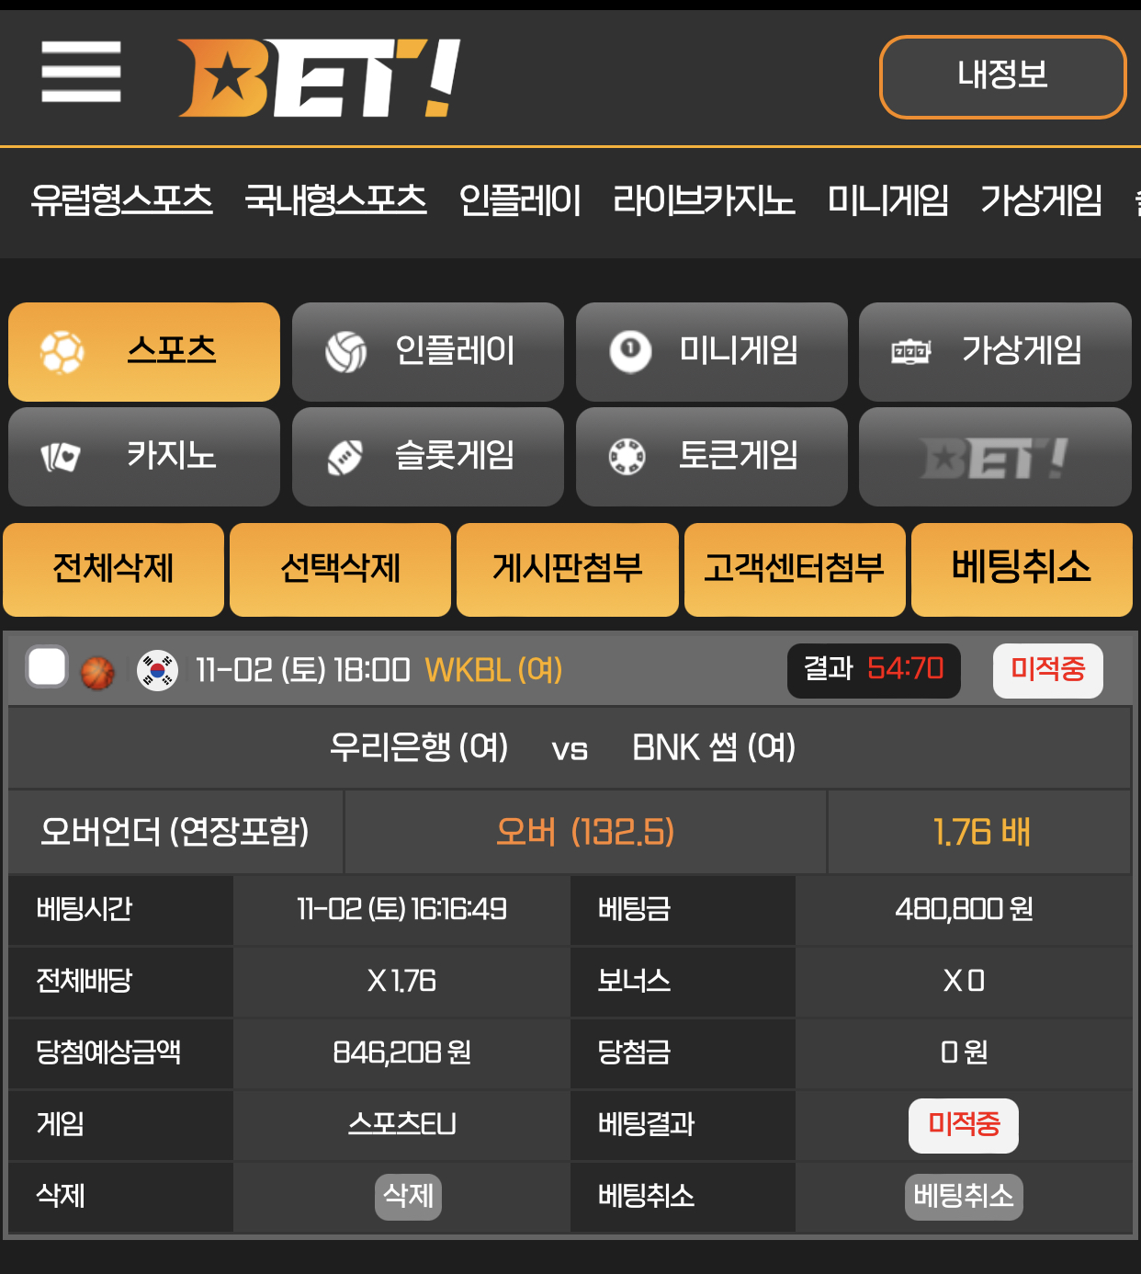Switch to 라이브카지노 tab
This screenshot has height=1274, width=1141.
tap(704, 199)
